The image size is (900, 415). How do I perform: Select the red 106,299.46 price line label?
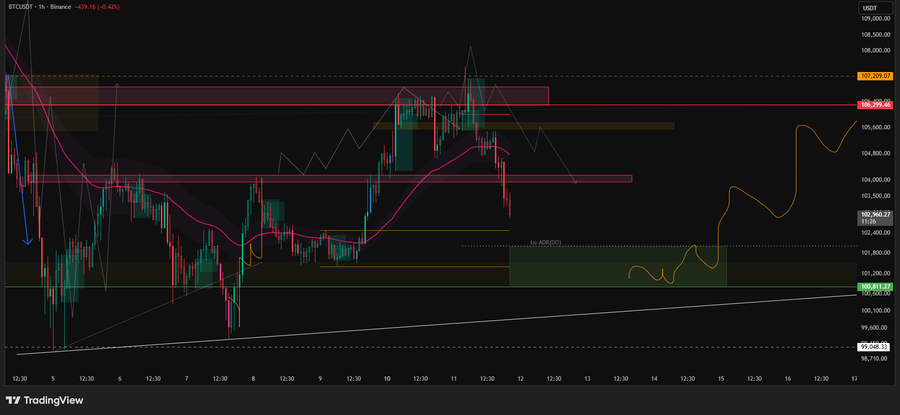coord(875,105)
